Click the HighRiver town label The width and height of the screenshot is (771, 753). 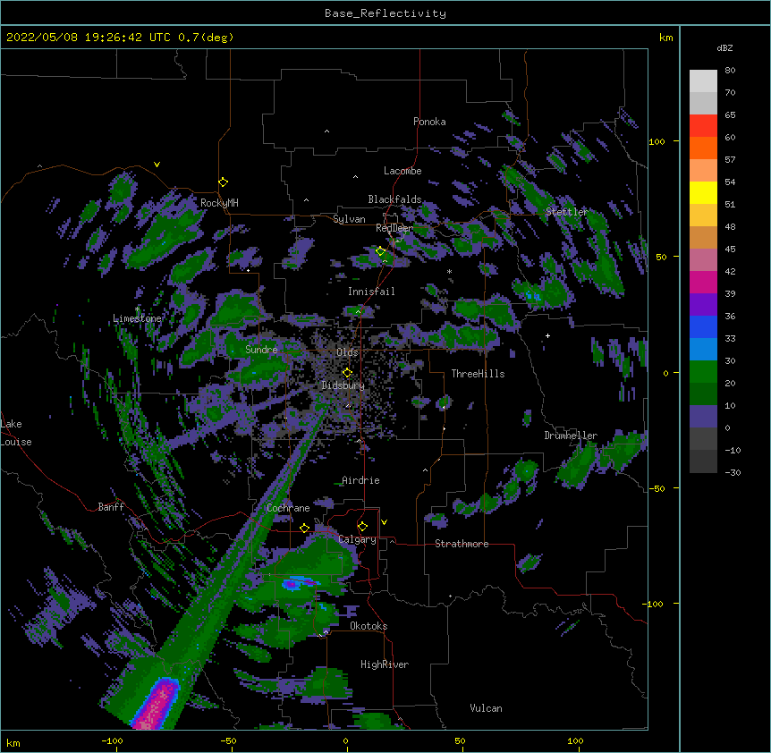point(385,664)
